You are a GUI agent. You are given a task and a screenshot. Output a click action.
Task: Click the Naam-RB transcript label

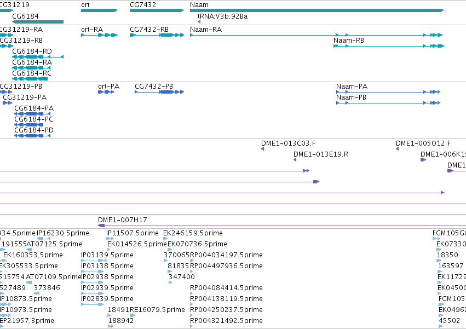click(x=349, y=41)
